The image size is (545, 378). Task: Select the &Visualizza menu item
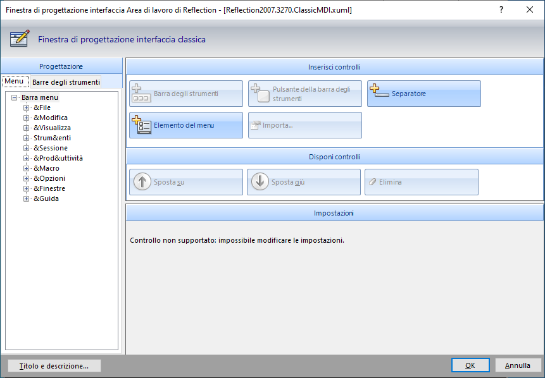pos(52,128)
